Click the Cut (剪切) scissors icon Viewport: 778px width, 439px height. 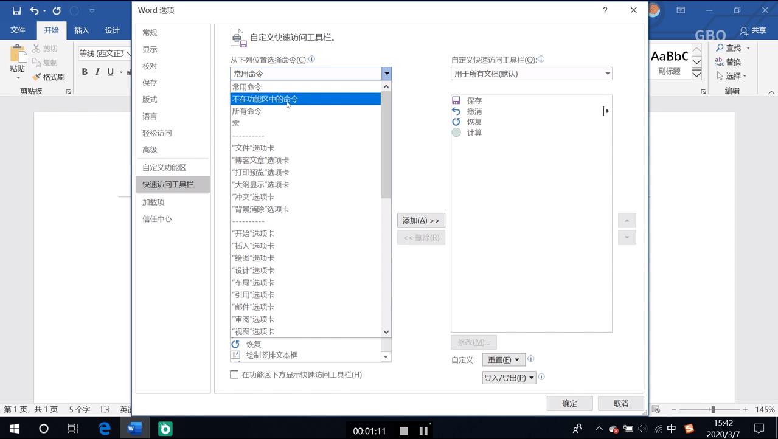(36, 48)
